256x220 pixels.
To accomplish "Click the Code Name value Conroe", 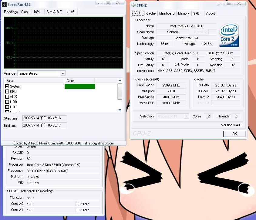I will coord(173,32).
